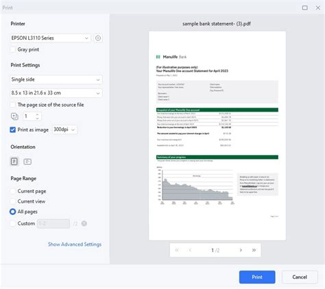Click the bank statement preview page
The height and width of the screenshot is (289, 325).
[217, 136]
